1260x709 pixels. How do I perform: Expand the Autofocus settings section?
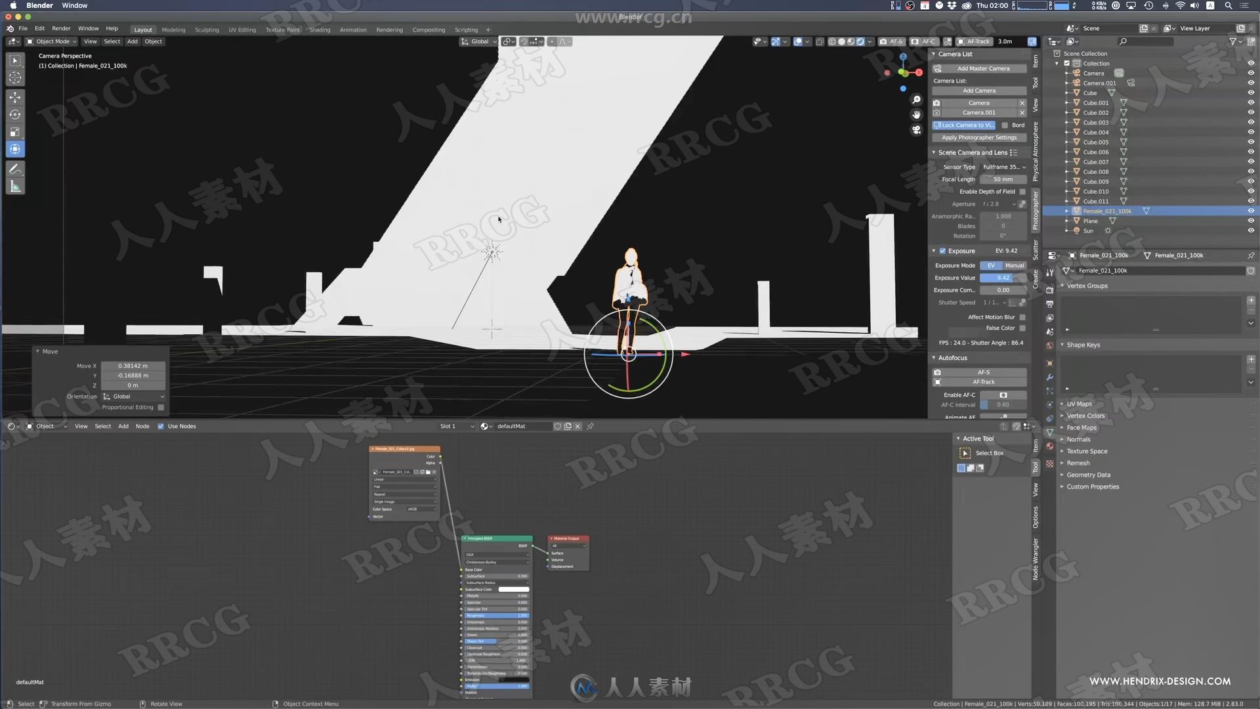pos(933,358)
